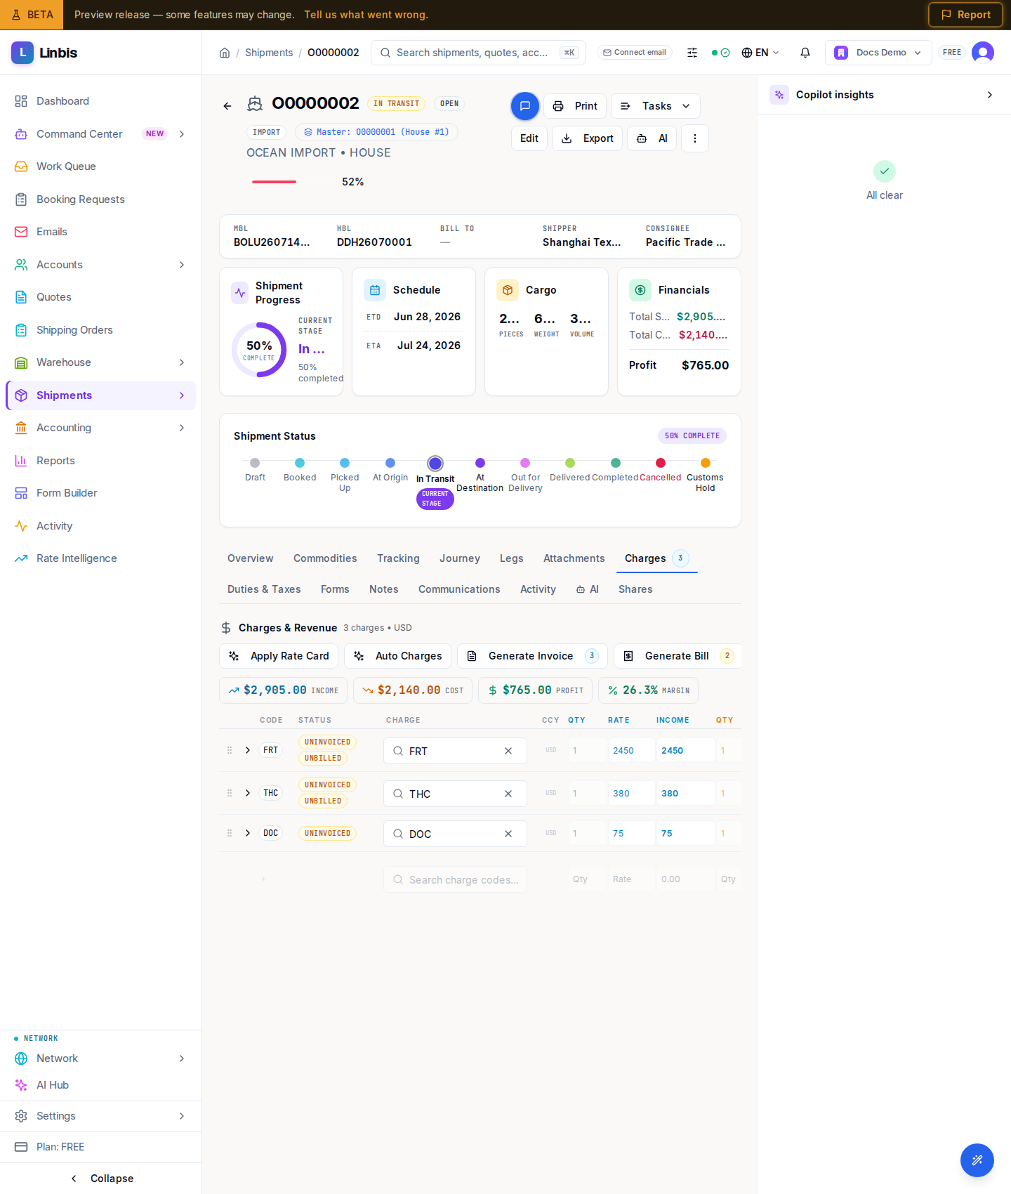
Task: Click the back arrow beside shipment number
Action: 227,106
